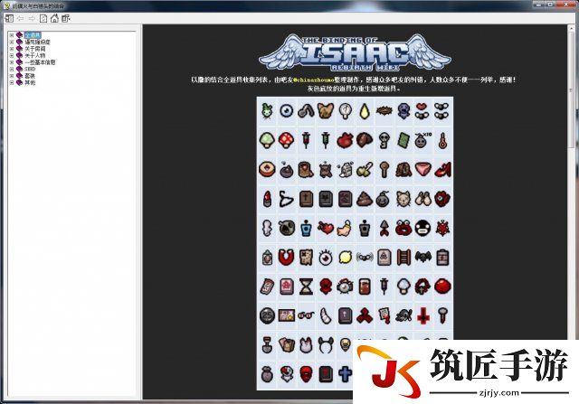Click the black bat item icon
This screenshot has height=404, width=579.
pos(423,257)
